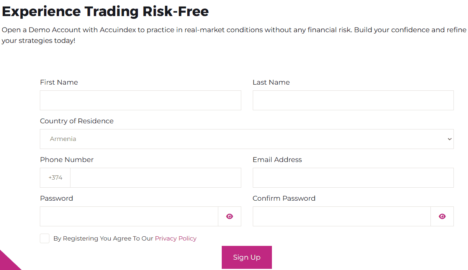Place cursor in Phone Number input
The height and width of the screenshot is (270, 468).
[155, 177]
